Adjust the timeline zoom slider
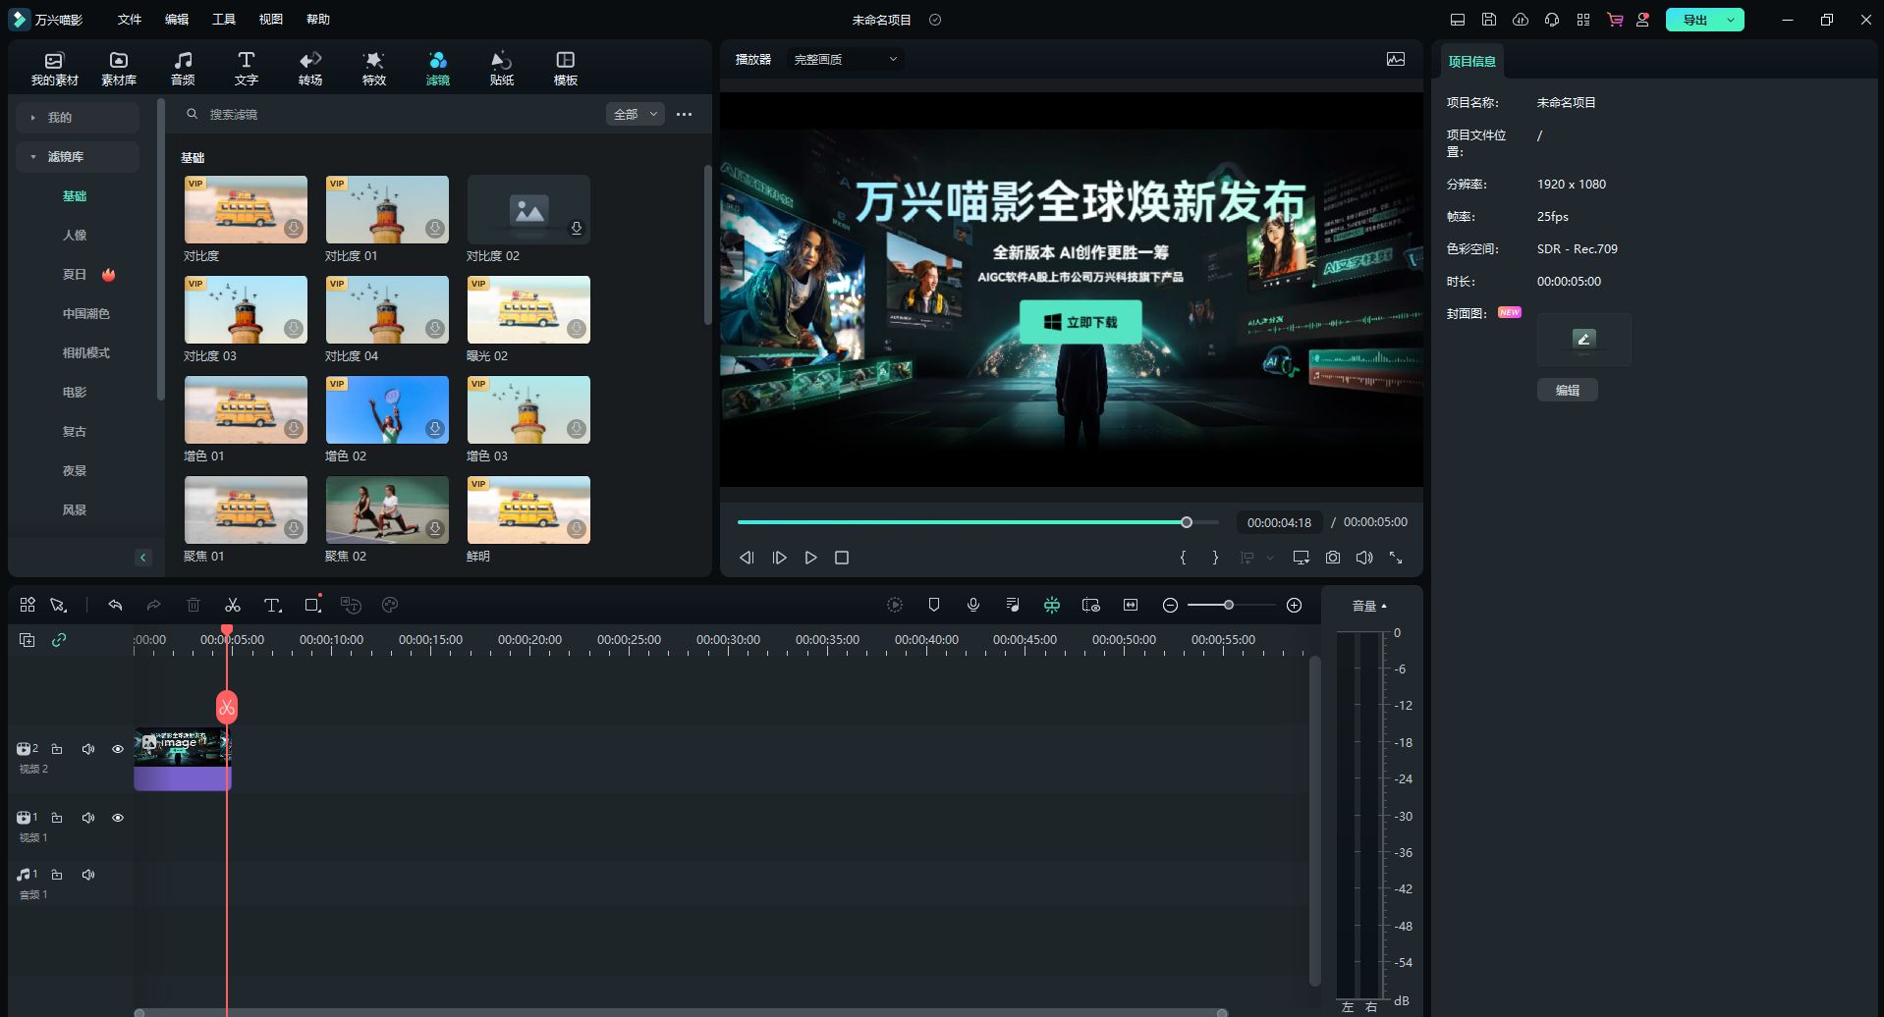This screenshot has width=1884, height=1017. pyautogui.click(x=1231, y=605)
